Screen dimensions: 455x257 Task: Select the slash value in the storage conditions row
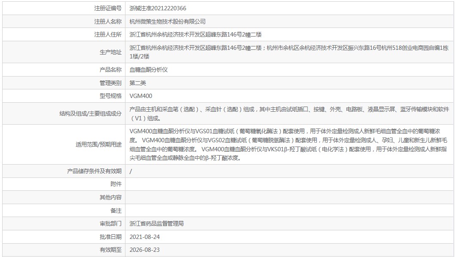tap(131, 171)
